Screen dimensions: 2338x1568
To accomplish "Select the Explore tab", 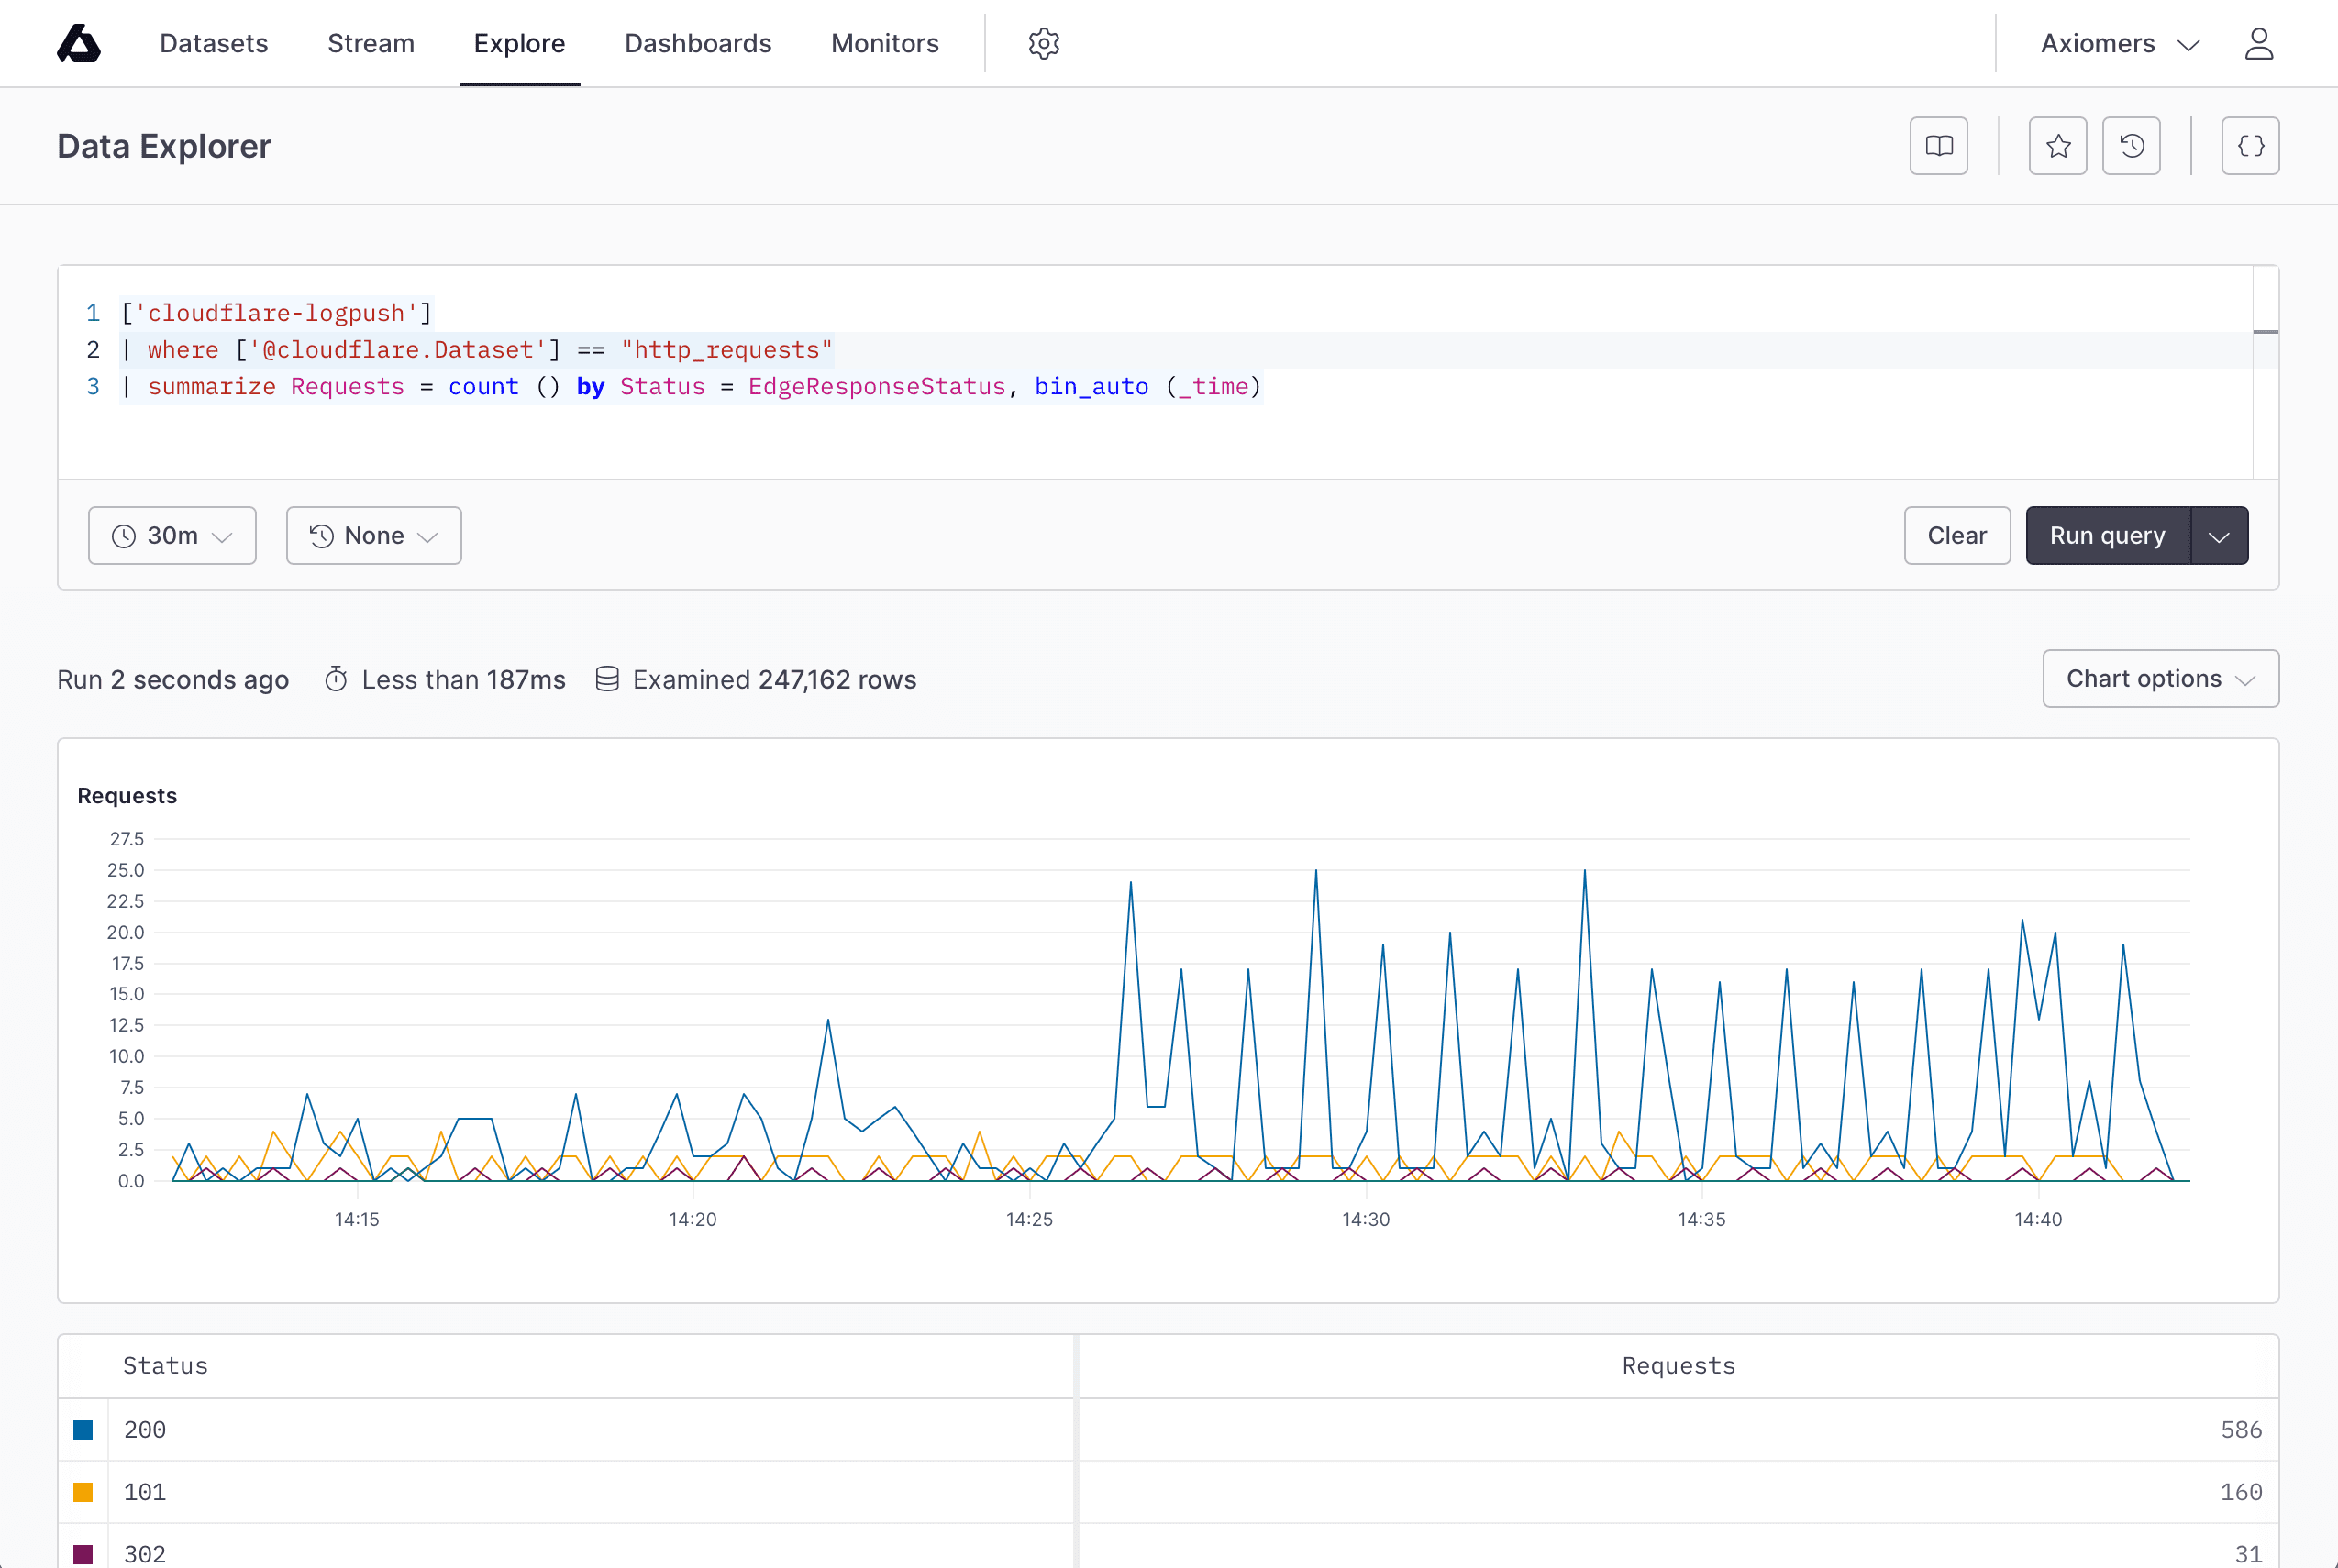I will coord(519,43).
